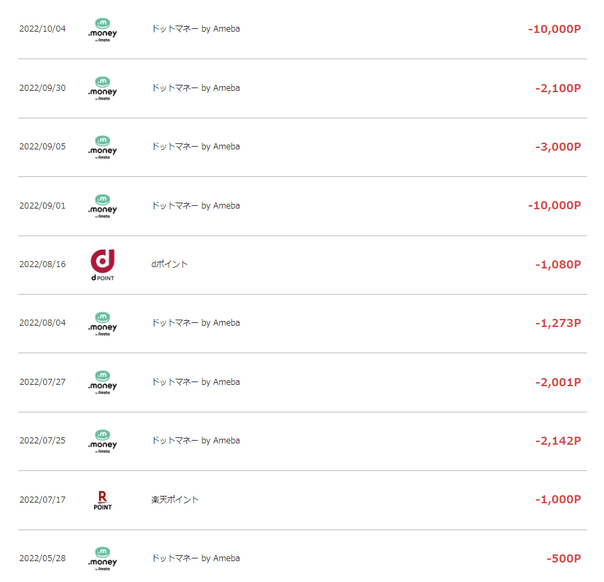Click the .money icon dated 2022/05/28
Viewport: 604px width, 582px height.
(102, 558)
